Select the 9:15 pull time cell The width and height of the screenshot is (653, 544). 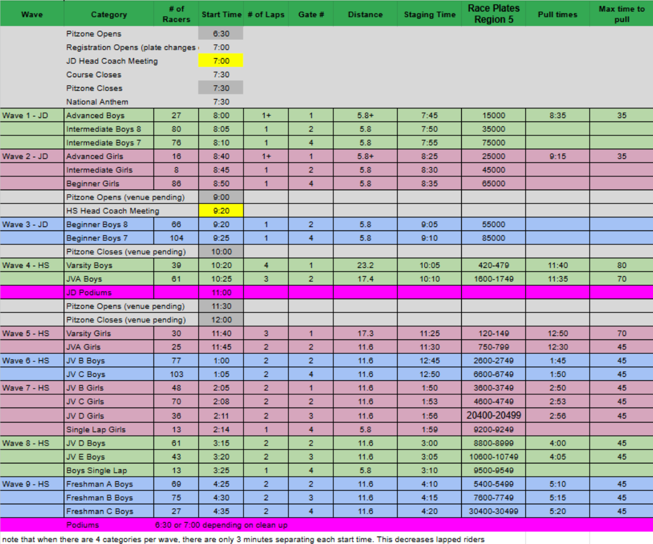(x=557, y=156)
